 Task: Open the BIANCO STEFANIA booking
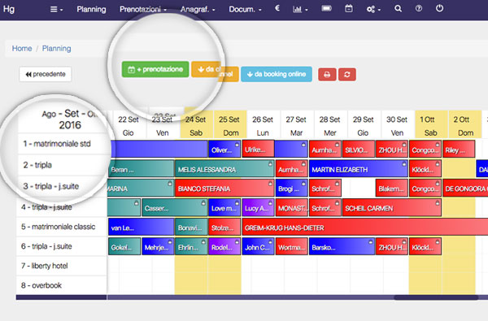click(224, 189)
